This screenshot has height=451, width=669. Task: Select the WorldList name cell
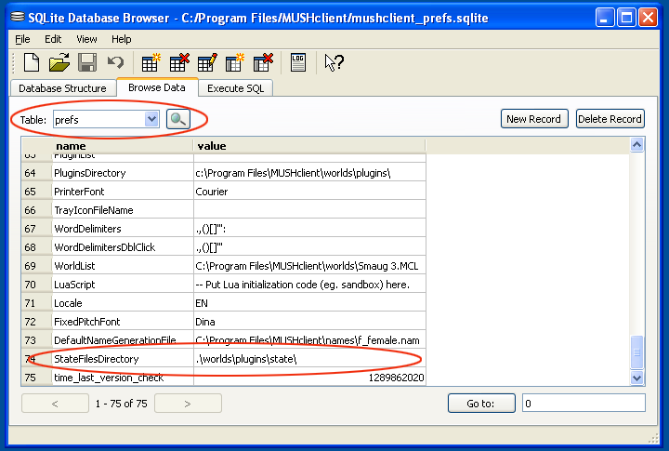(x=123, y=266)
